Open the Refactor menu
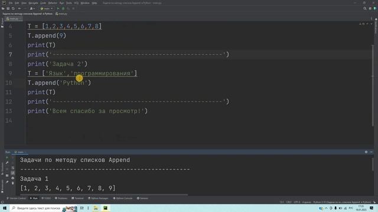Screen dimensions: 378x212 [53, 3]
